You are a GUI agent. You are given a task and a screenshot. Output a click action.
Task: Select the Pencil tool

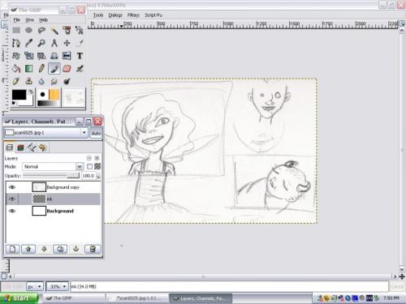41,69
